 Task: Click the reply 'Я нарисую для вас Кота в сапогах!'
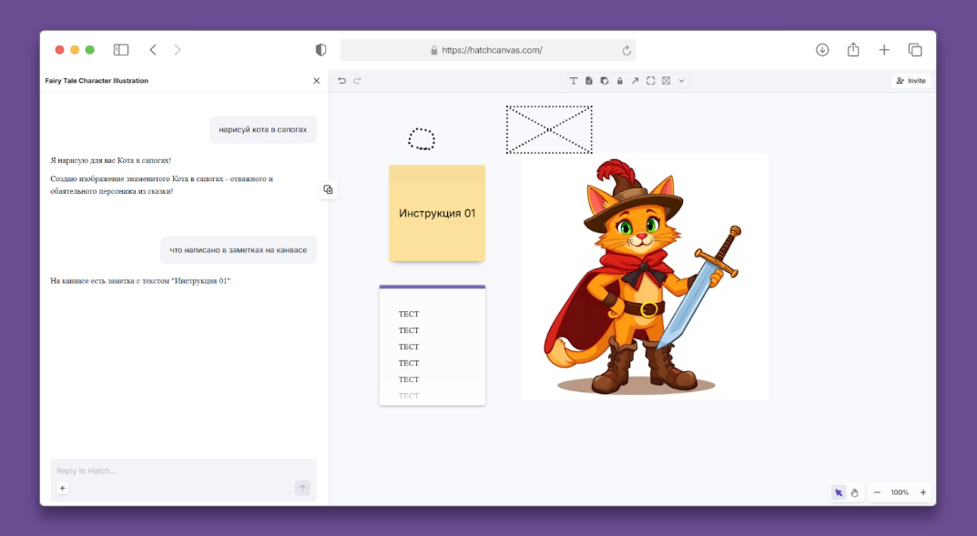(111, 160)
